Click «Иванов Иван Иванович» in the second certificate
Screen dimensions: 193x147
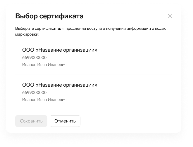pyautogui.click(x=44, y=99)
